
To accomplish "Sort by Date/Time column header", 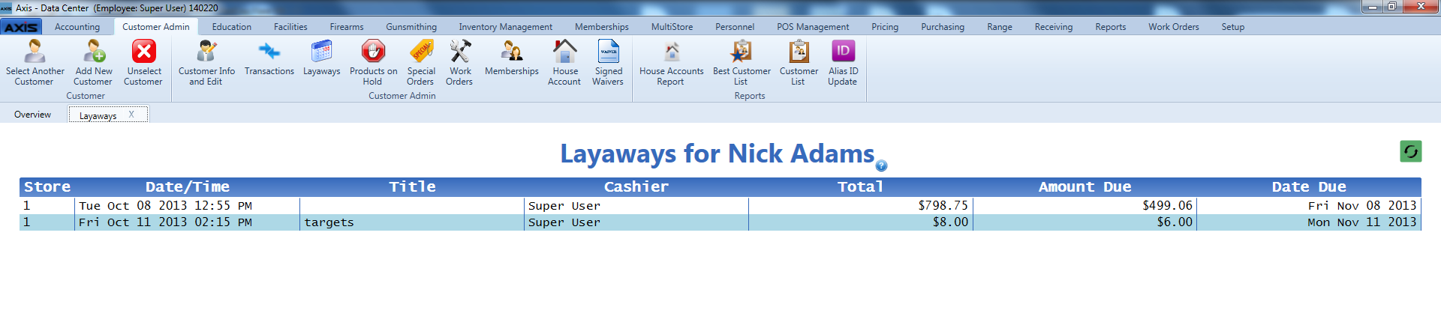I will point(188,186).
